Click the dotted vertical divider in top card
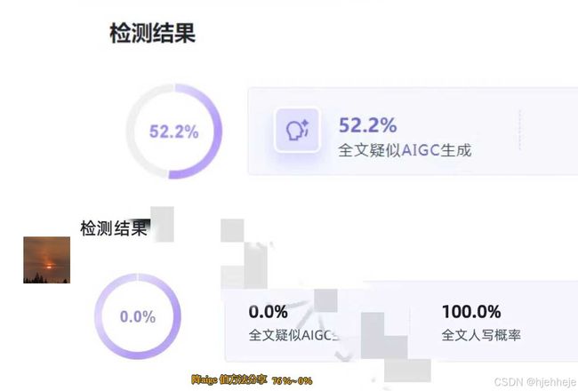This screenshot has height=391, width=578. [520, 130]
